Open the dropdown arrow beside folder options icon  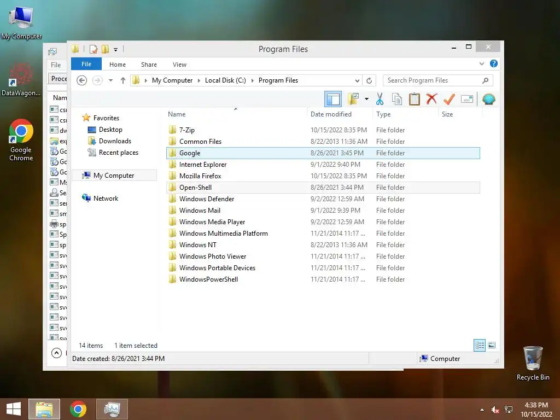(366, 99)
